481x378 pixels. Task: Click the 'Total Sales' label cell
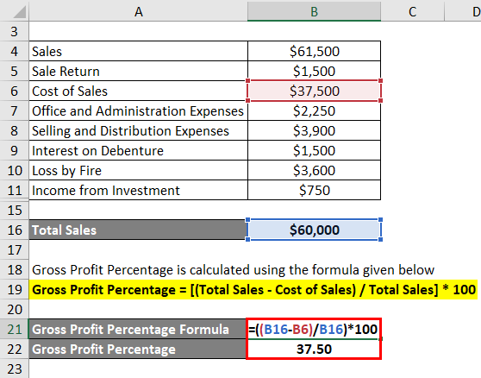[x=138, y=230]
